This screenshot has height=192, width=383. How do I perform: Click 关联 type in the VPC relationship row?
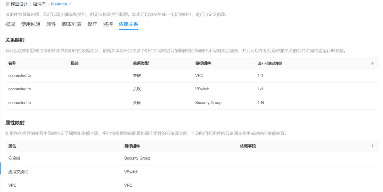tap(137, 75)
